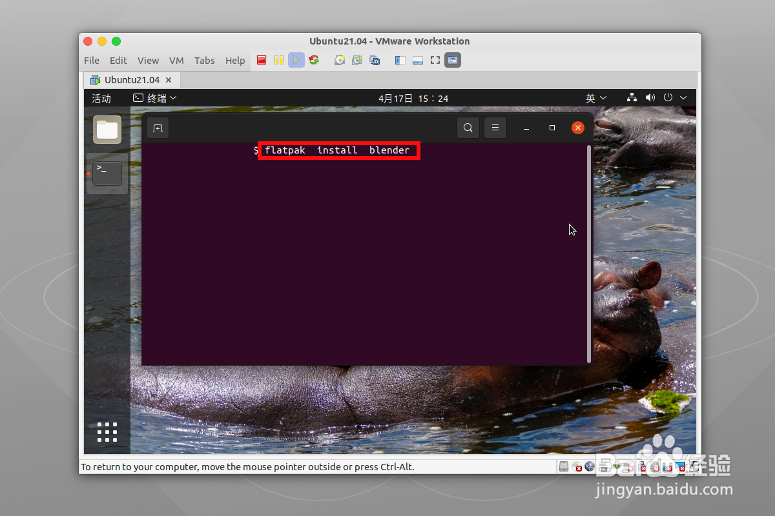The width and height of the screenshot is (775, 516).
Task: Open the 英 input method dropdown
Action: click(595, 97)
